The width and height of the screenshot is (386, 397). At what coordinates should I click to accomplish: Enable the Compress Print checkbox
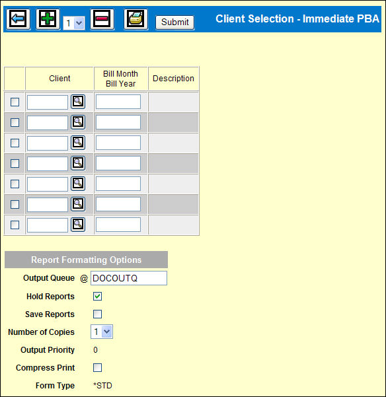pos(98,368)
